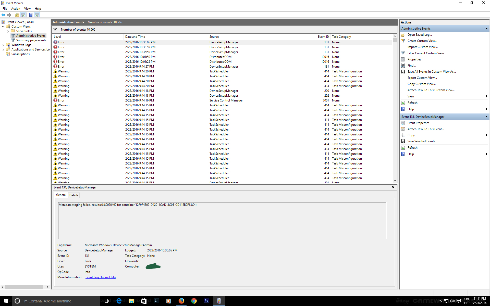490x306 pixels.
Task: Select DistributedCOM error at 10:01:50 PM
Action: [x=222, y=57]
